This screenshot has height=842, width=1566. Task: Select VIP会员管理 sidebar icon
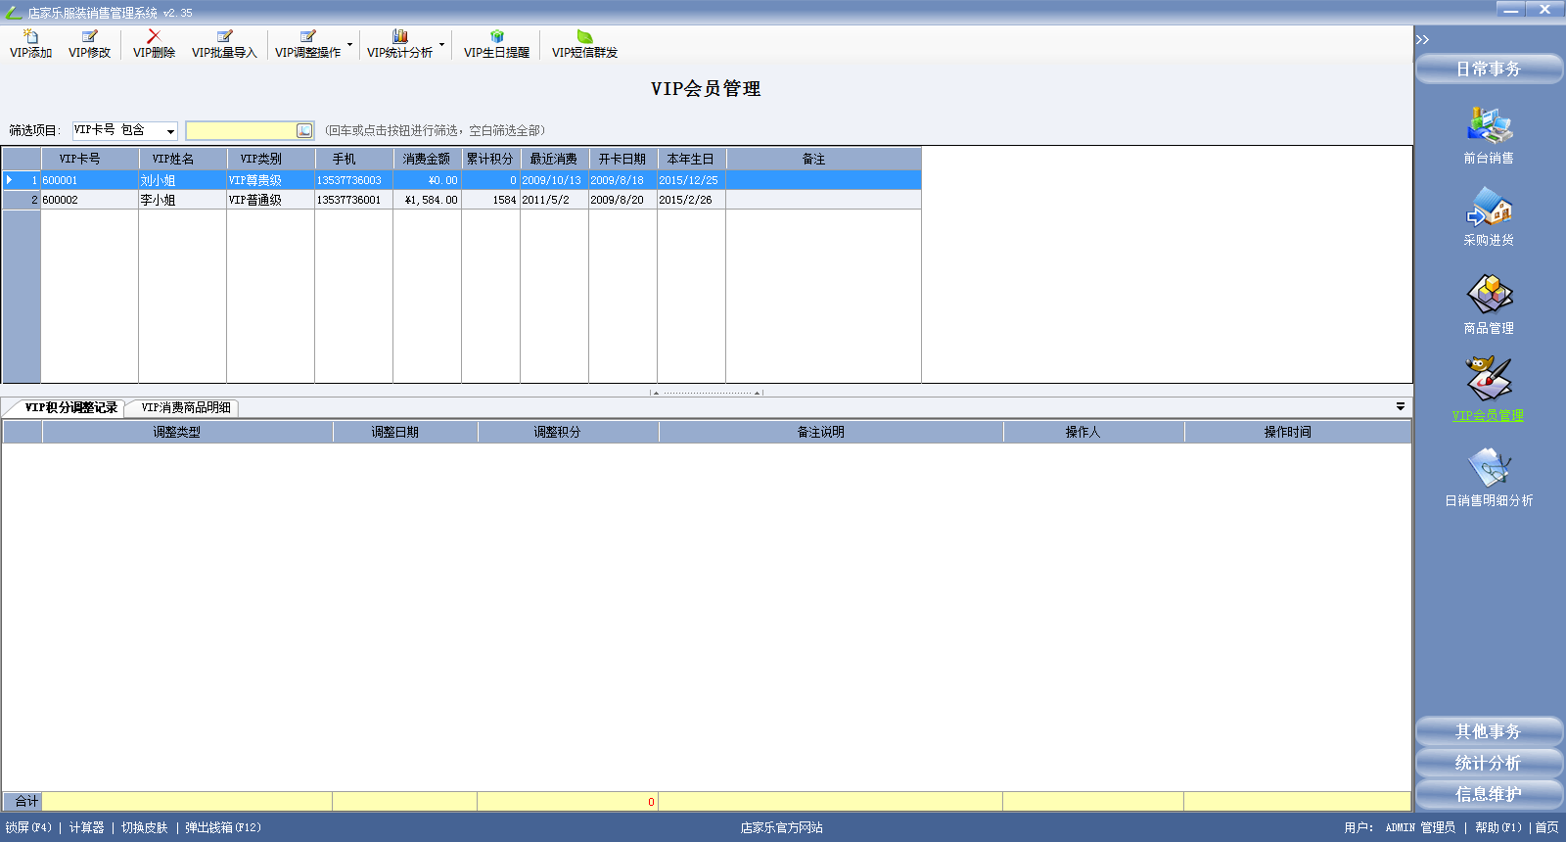point(1489,390)
